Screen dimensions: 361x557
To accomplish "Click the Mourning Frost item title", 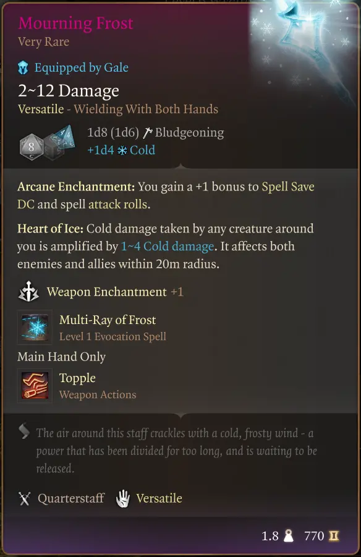I will (x=75, y=23).
